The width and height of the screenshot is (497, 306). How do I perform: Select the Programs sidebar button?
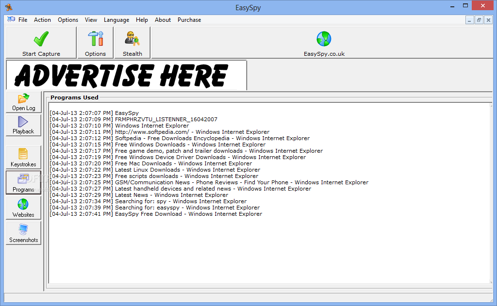(x=23, y=183)
